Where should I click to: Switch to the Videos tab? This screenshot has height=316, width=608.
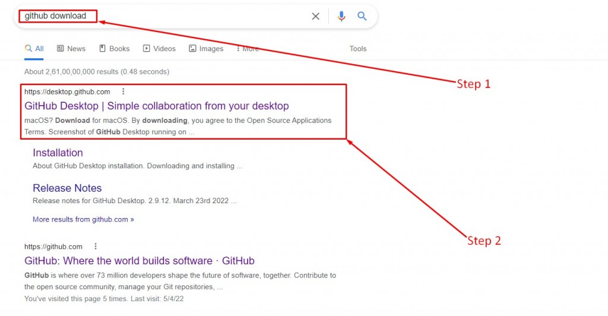coord(159,49)
